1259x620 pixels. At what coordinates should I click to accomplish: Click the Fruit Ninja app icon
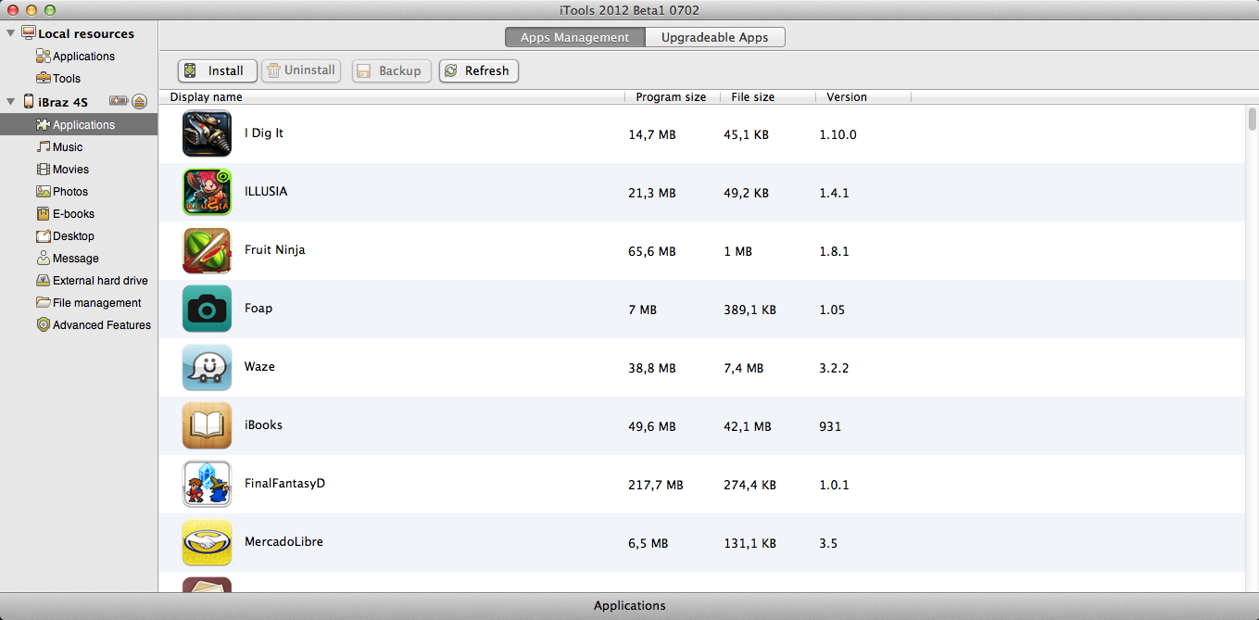click(x=207, y=250)
